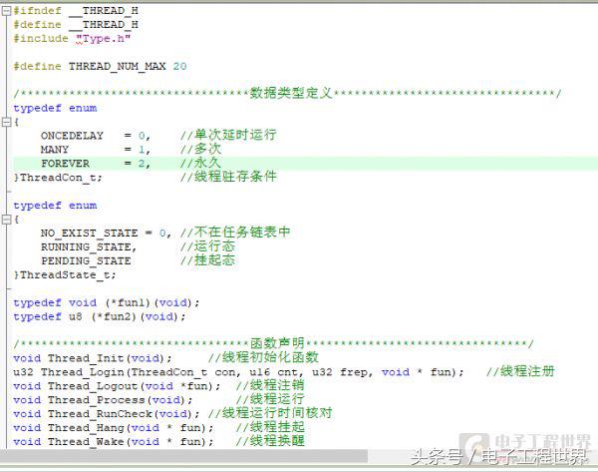
Task: Click the THREAD_NUM_MAX macro name
Action: [117, 67]
